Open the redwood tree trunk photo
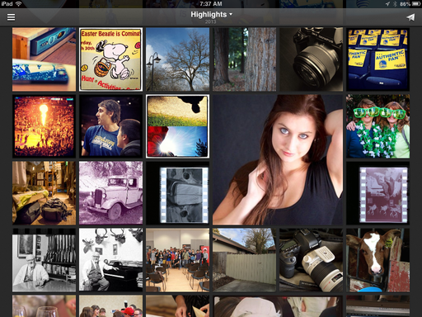This screenshot has height=317, width=422. tap(244, 59)
